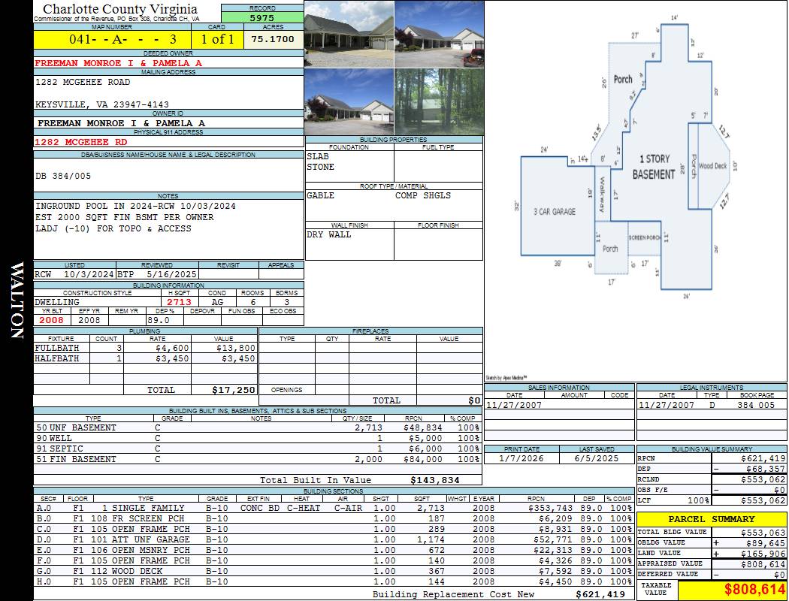Open the top-right house photo
The height and width of the screenshot is (601, 789).
[439, 35]
